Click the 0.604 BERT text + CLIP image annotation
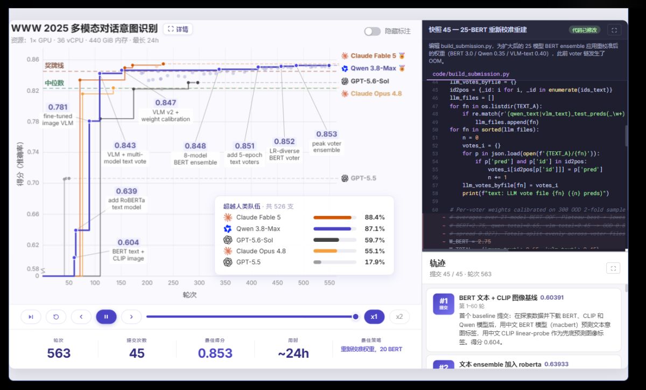 (x=128, y=250)
